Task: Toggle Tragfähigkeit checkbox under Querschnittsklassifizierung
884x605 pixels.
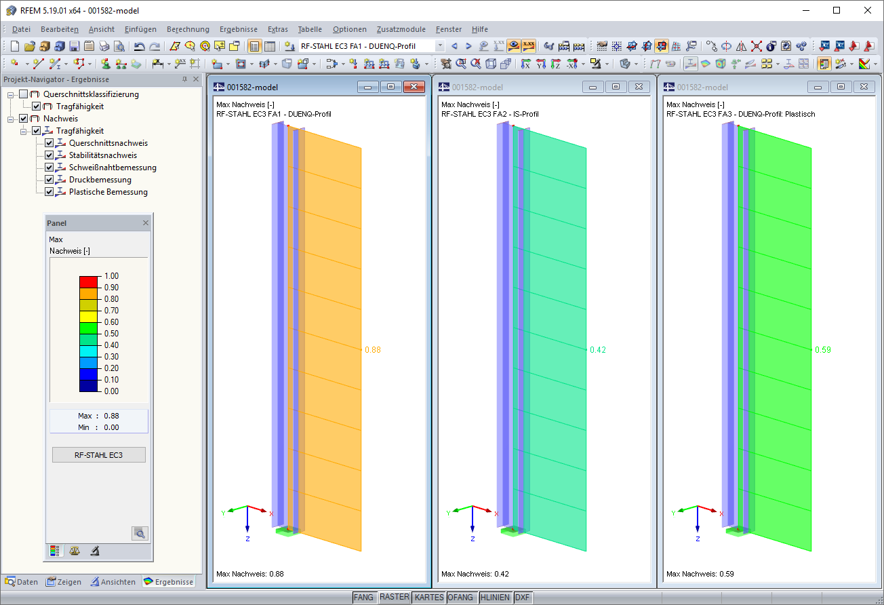Action: point(37,106)
